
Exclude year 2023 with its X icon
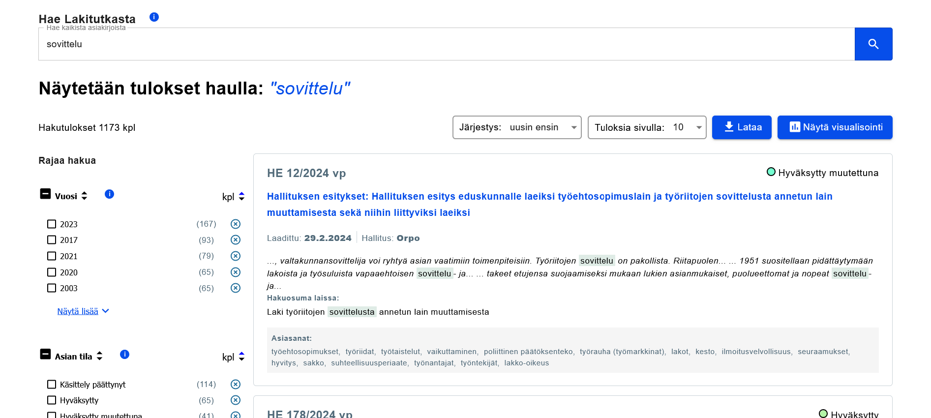tap(236, 224)
